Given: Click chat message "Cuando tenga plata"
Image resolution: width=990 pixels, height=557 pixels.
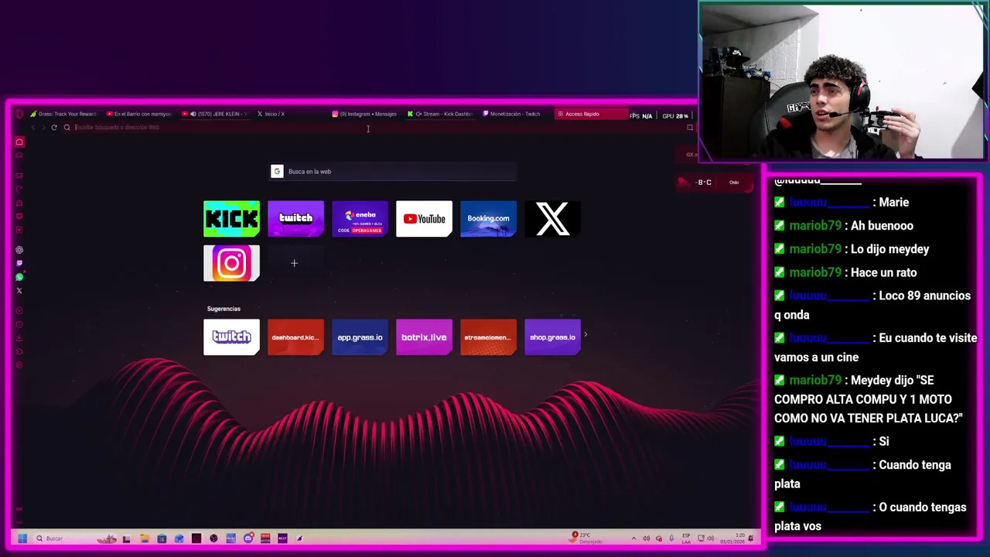Looking at the screenshot, I should point(864,474).
